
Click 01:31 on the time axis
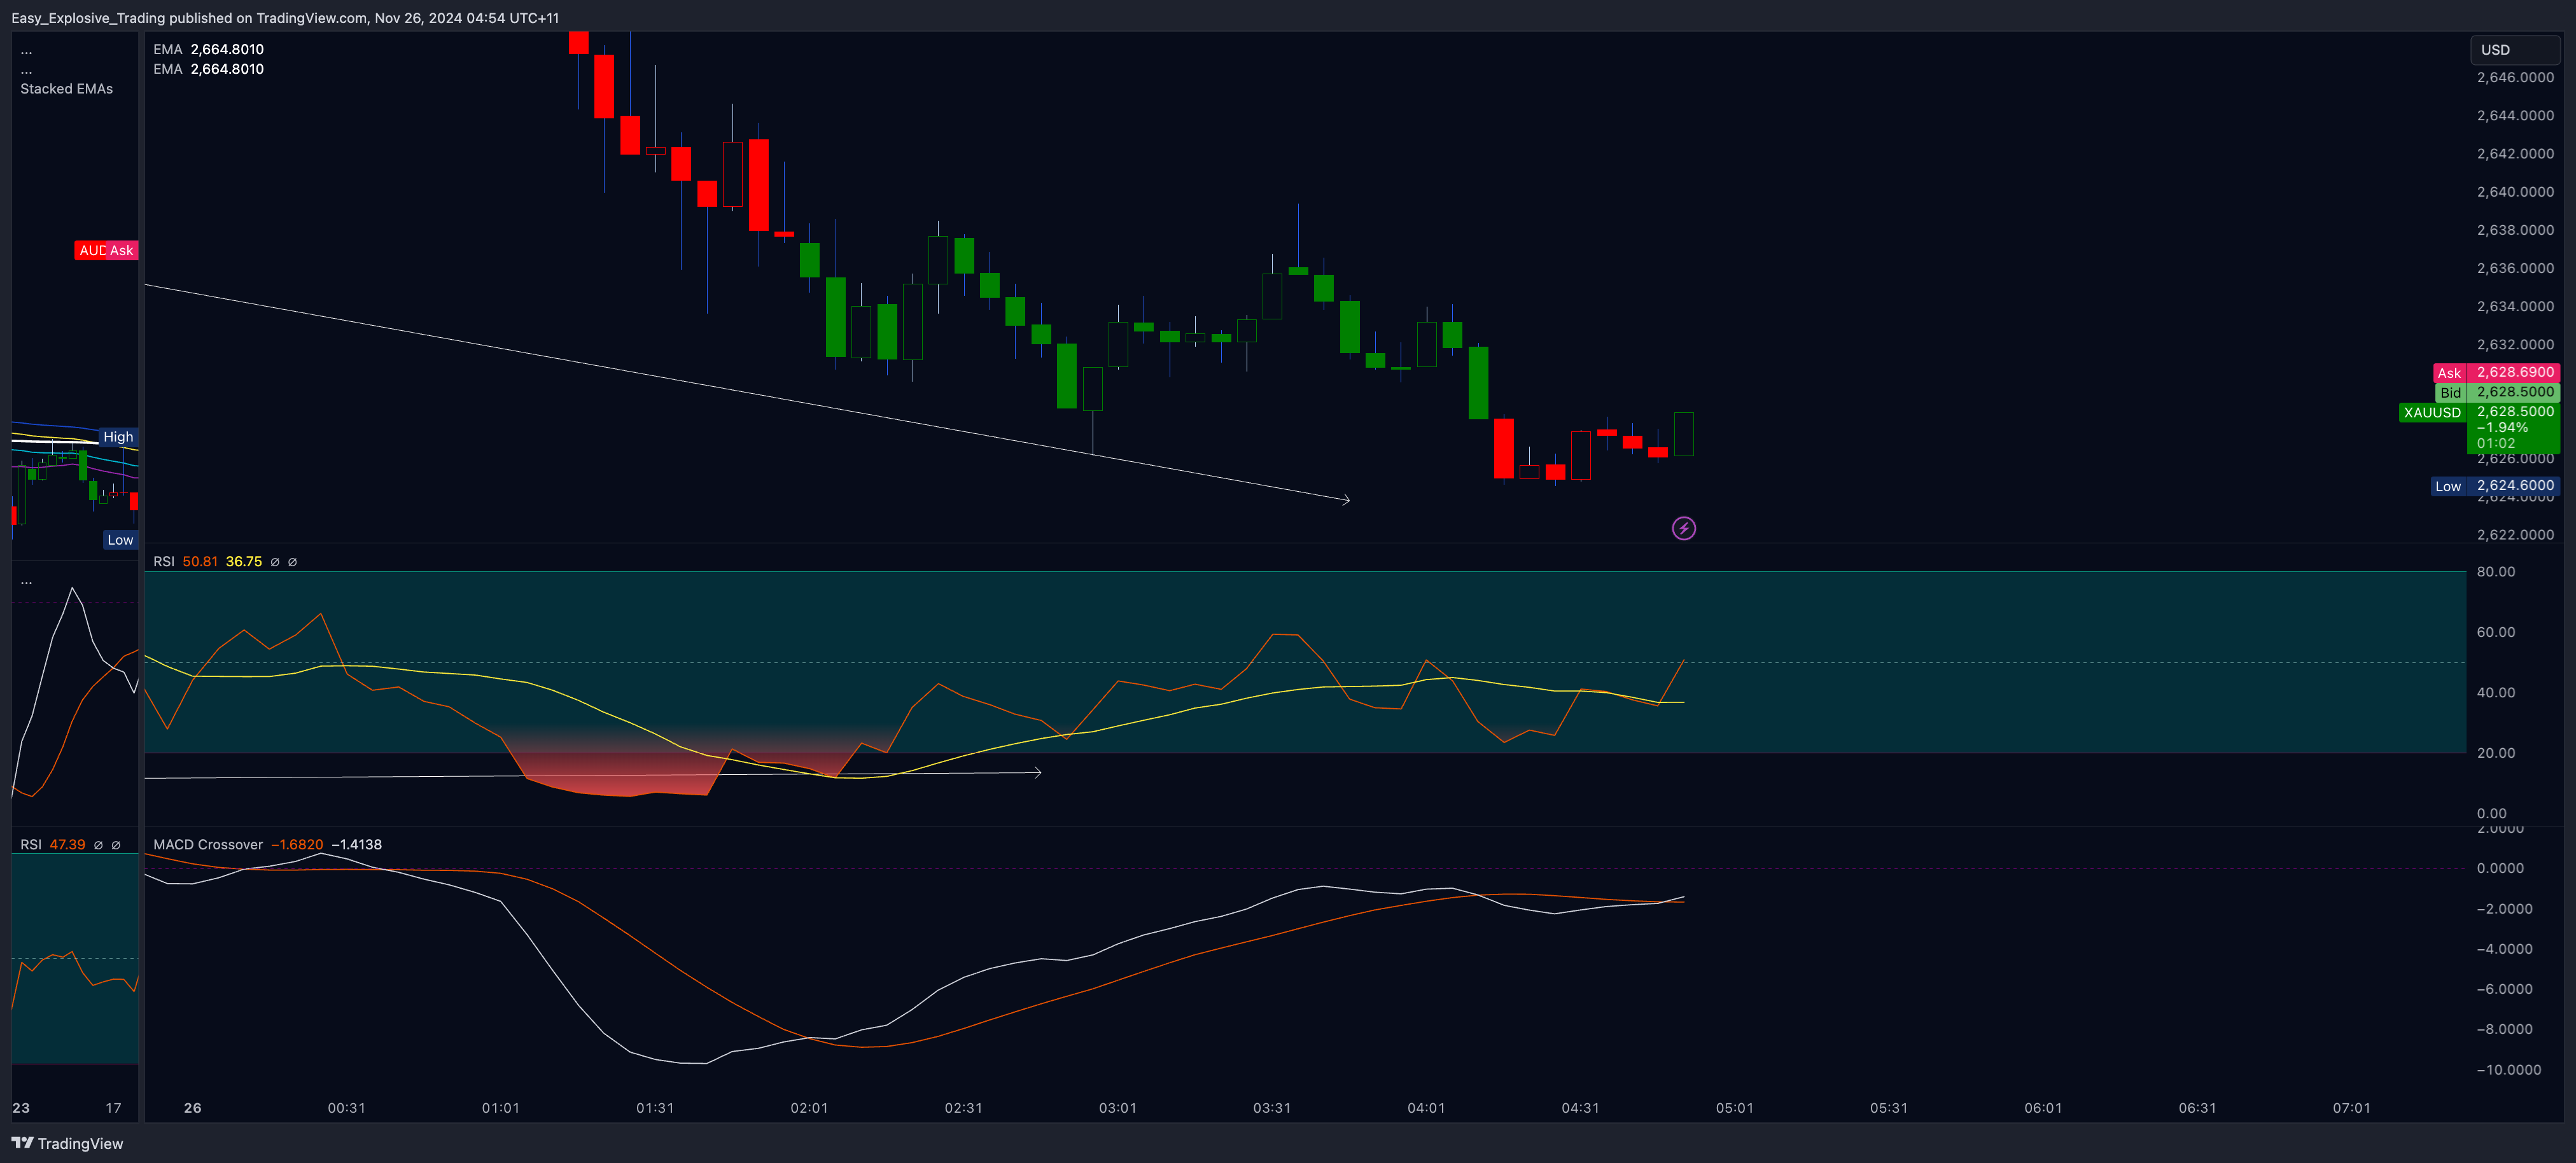655,1108
